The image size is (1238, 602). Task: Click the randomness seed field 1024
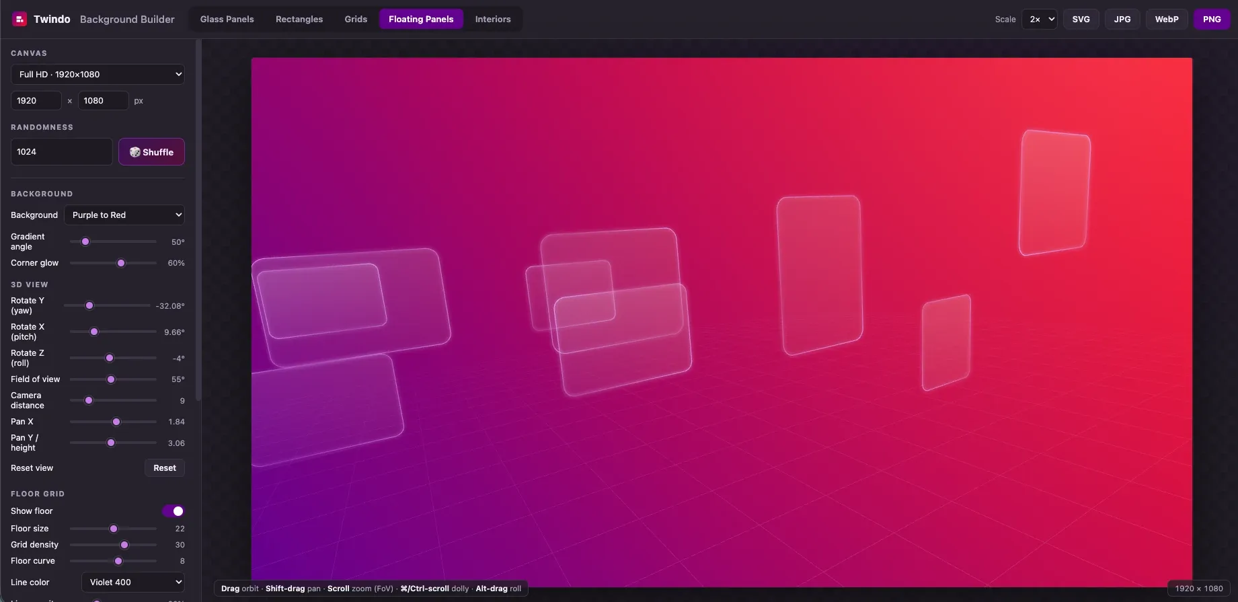(x=61, y=151)
